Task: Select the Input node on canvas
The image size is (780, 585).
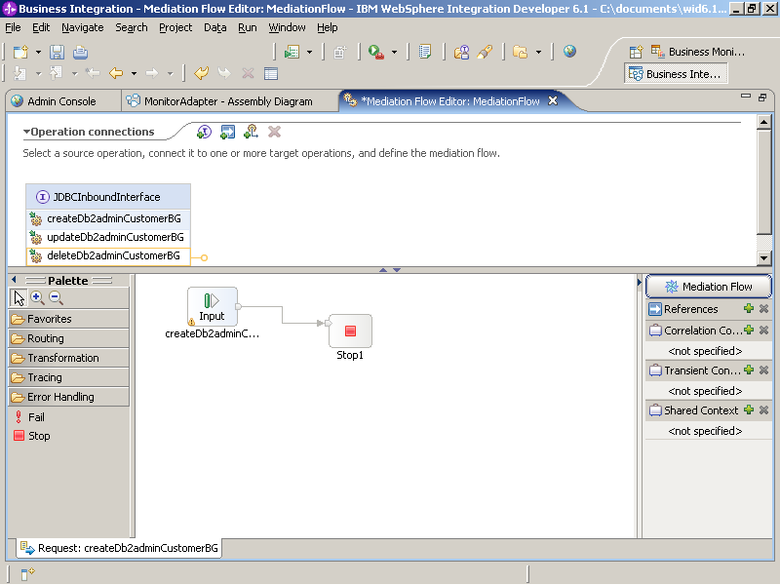Action: [213, 306]
